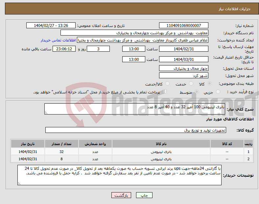The image size is (259, 204).
Task: Click the delivery city field شهر کرد
Action: 184,76
